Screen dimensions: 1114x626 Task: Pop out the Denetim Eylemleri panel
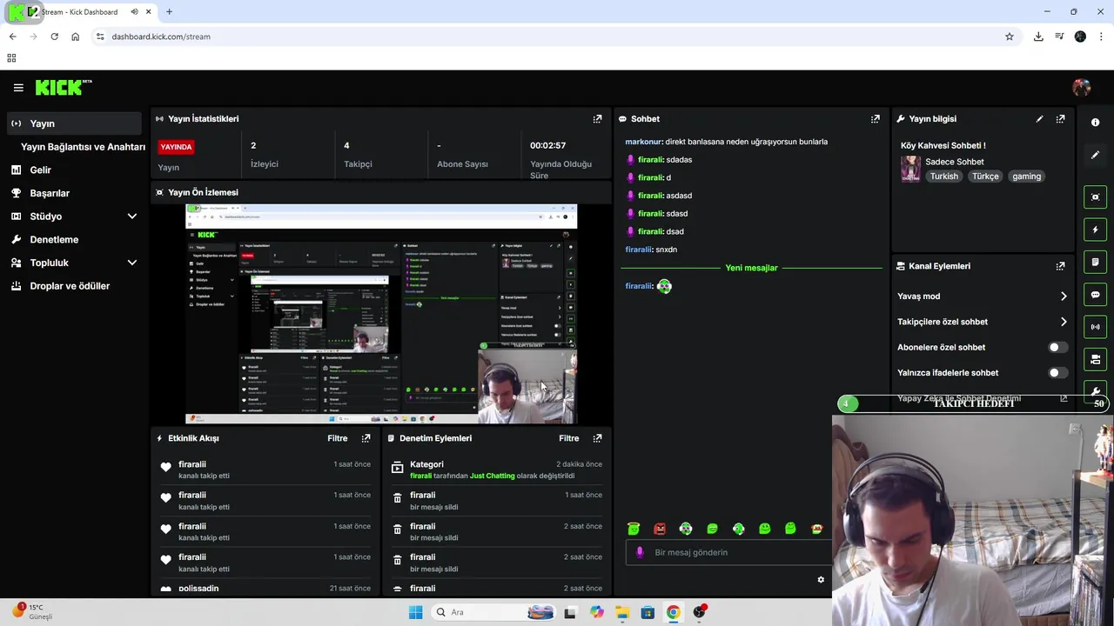click(597, 438)
